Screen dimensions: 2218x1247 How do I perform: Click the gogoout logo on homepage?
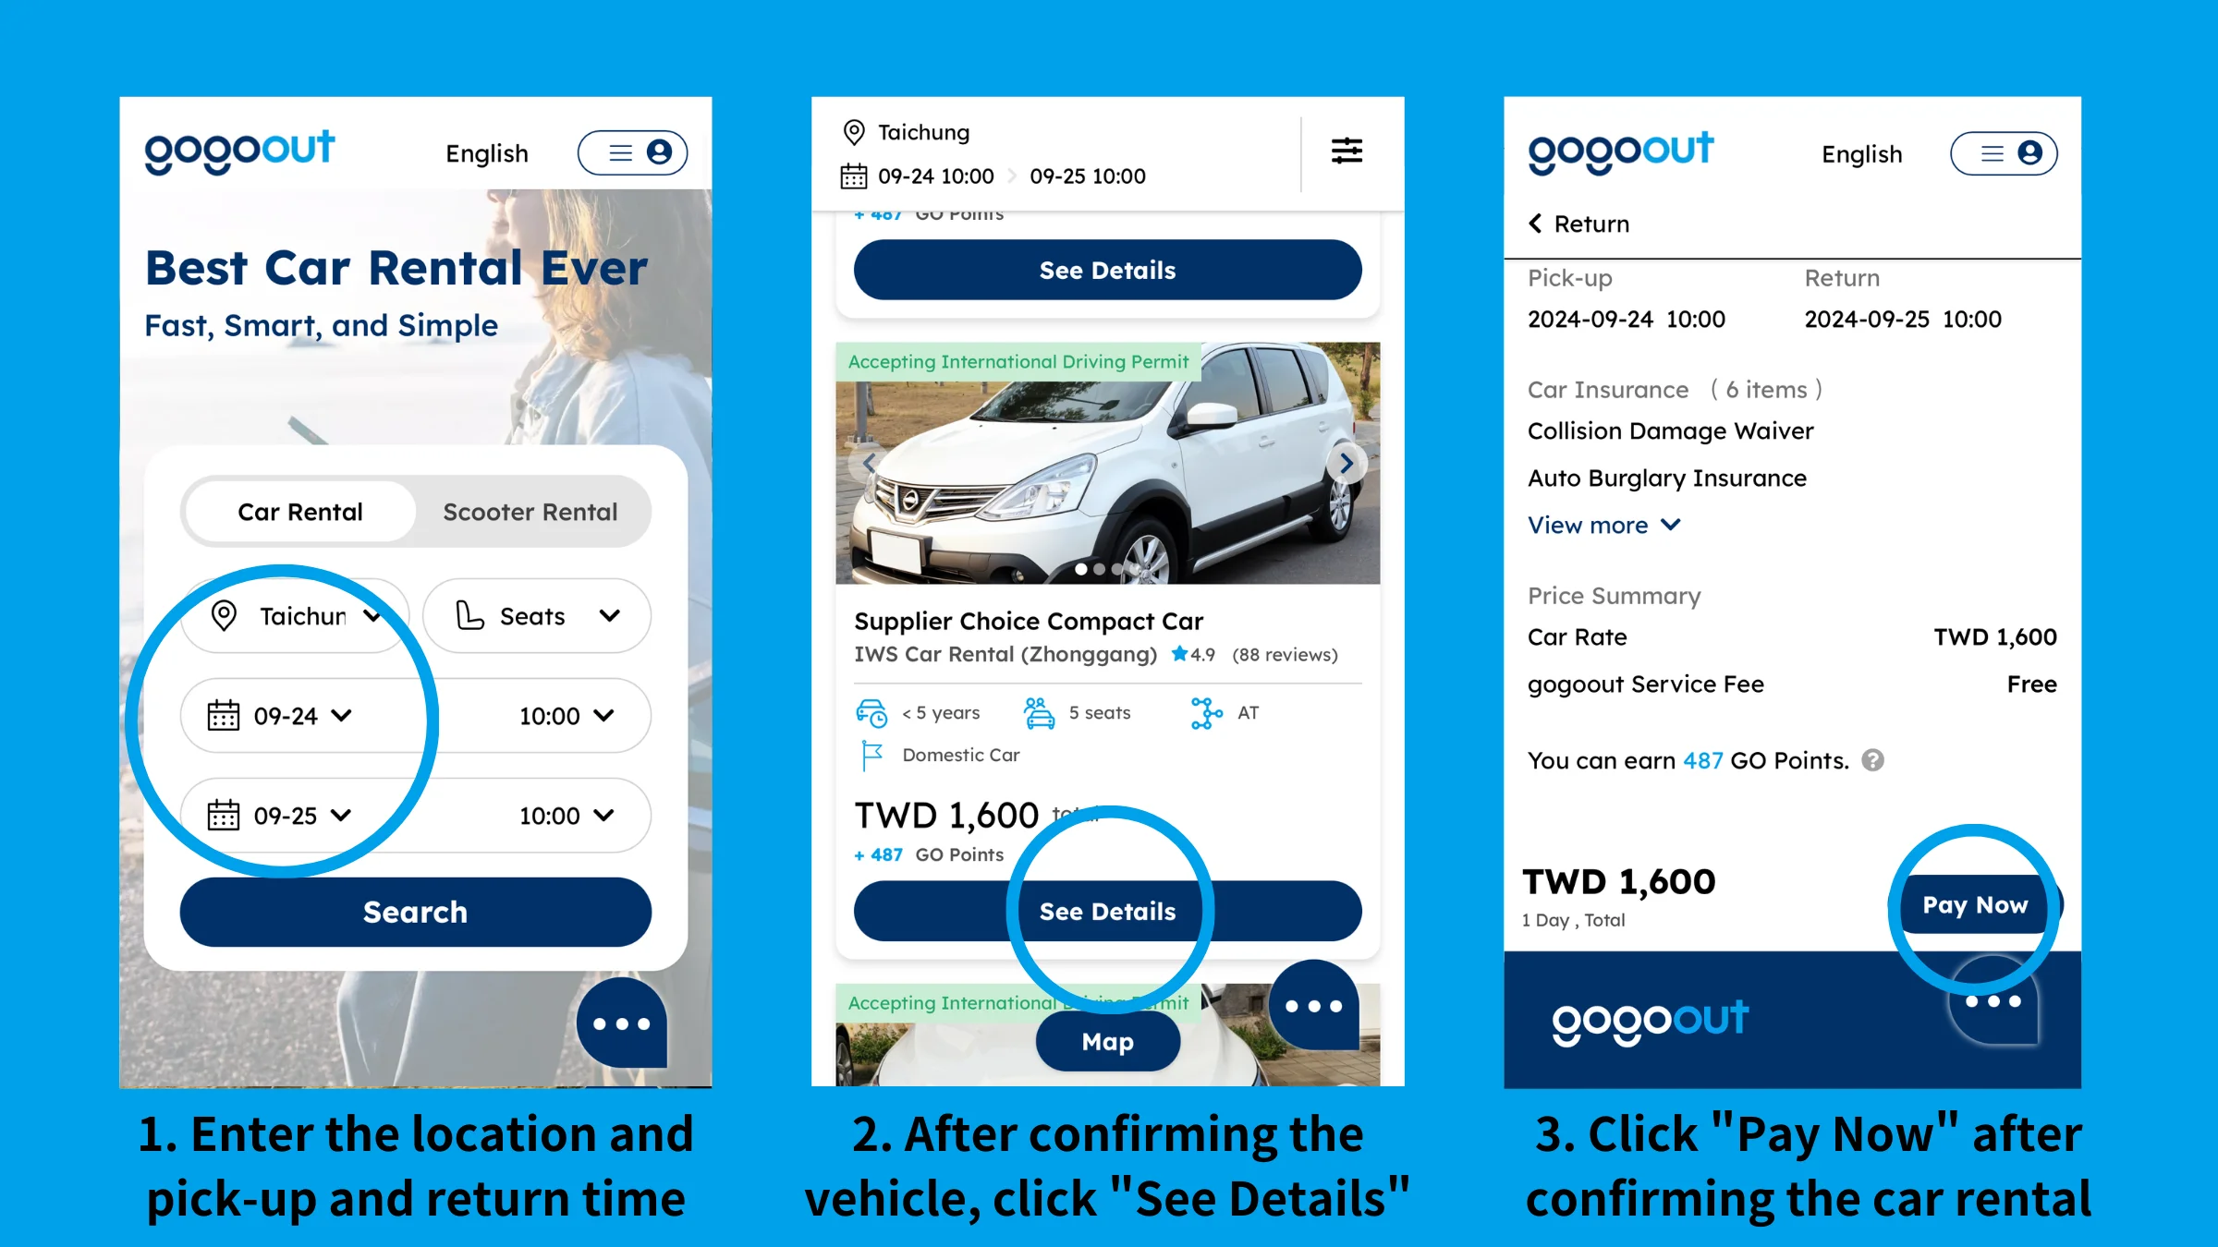click(x=238, y=152)
